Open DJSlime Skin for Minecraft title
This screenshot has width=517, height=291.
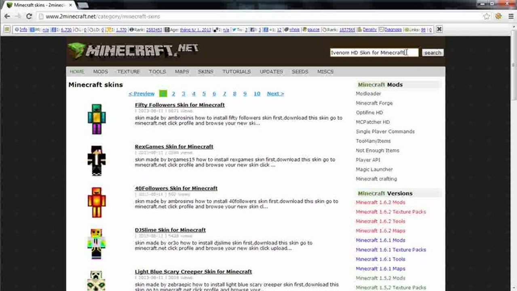click(x=170, y=230)
